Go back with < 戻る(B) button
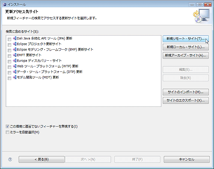The image size is (214, 169). pos(42,159)
